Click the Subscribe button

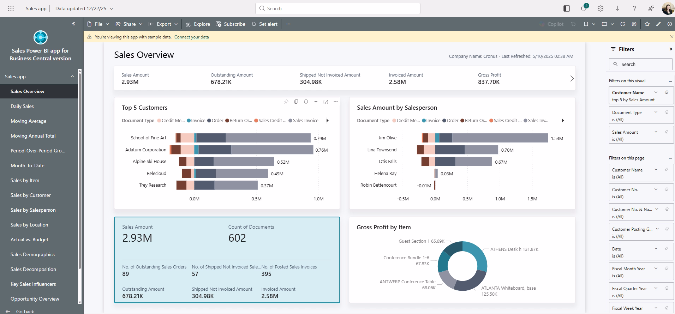click(231, 24)
